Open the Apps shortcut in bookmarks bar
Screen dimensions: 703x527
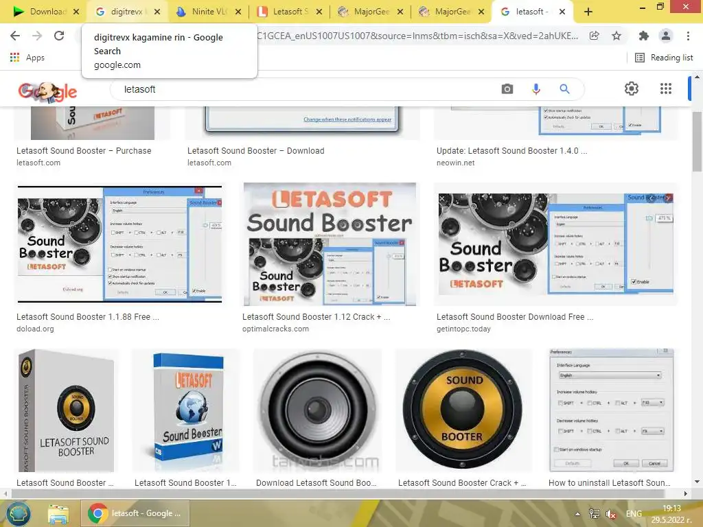(x=27, y=58)
